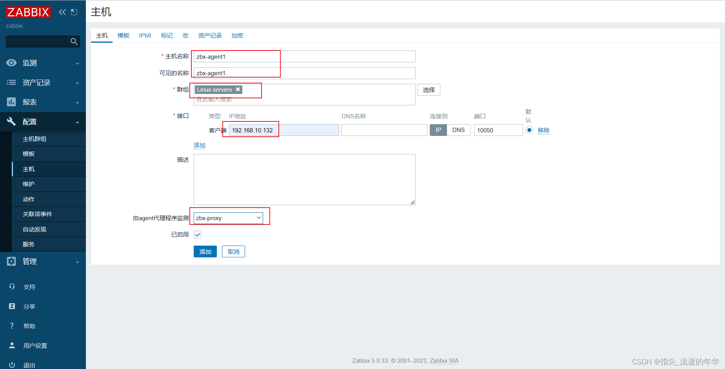The image size is (725, 369).
Task: Open 主机 in the configuration submenu
Action: [x=49, y=169]
